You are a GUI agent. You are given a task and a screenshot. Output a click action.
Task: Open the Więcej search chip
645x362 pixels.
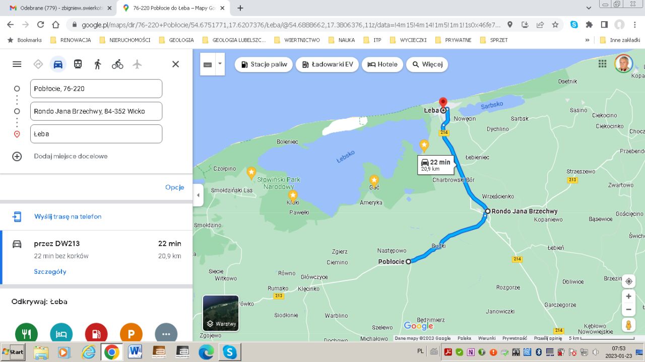(x=427, y=64)
